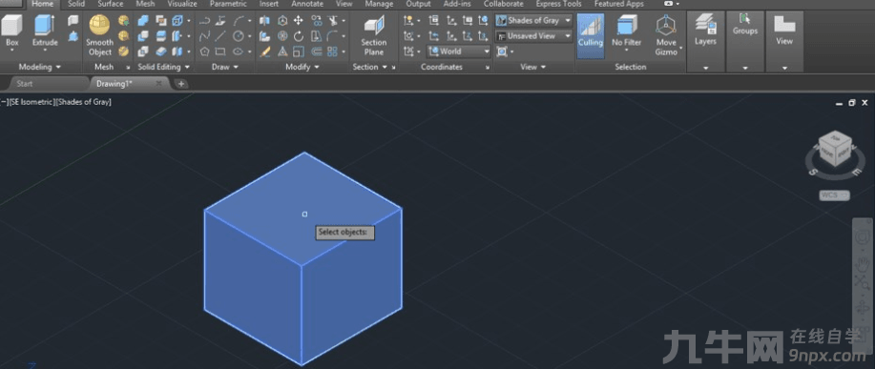Switch to the Solid ribbon tab

click(x=76, y=4)
